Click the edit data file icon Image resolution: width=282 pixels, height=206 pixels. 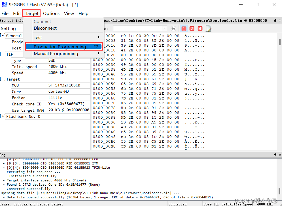208,29
